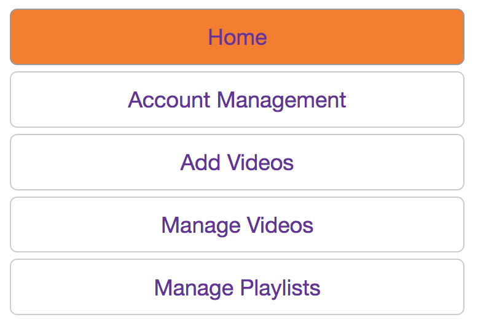
Task: Follow the Manage Playlists link text
Action: 237,288
